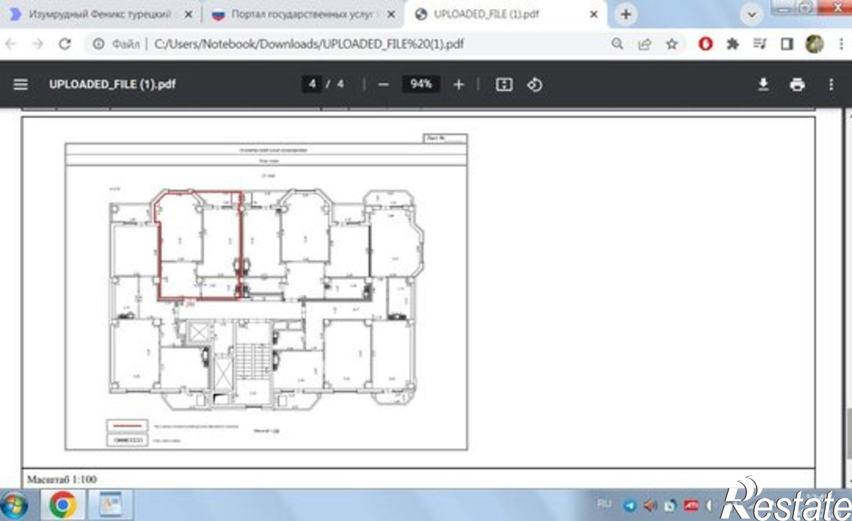Download the PDF file
The height and width of the screenshot is (521, 852).
pyautogui.click(x=763, y=85)
